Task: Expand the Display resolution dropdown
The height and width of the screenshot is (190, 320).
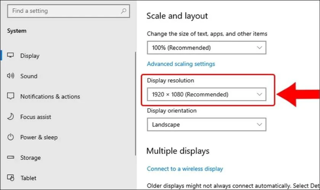Action: [x=206, y=94]
